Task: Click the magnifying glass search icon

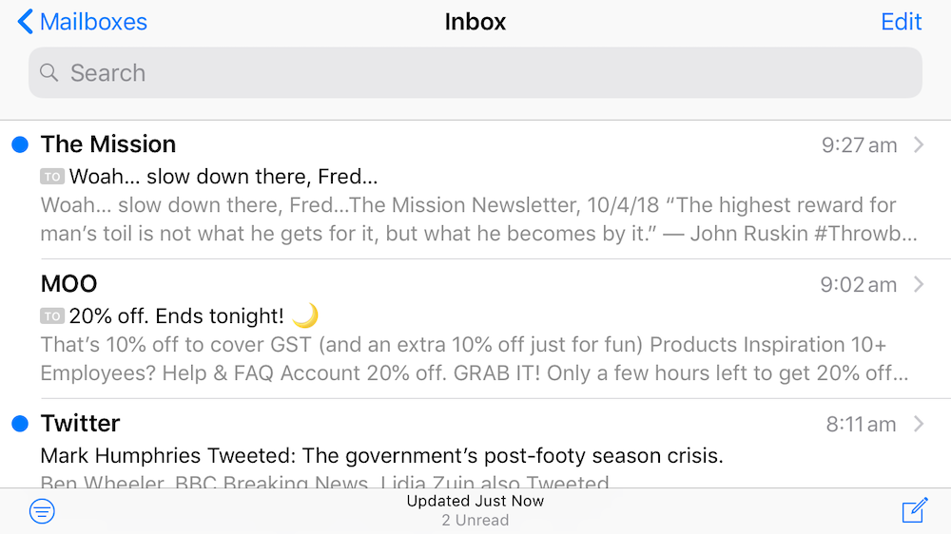Action: (49, 73)
